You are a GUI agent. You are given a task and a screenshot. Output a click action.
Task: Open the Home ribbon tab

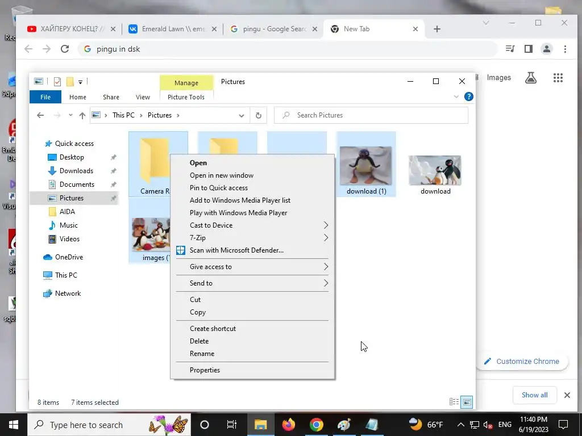click(77, 97)
